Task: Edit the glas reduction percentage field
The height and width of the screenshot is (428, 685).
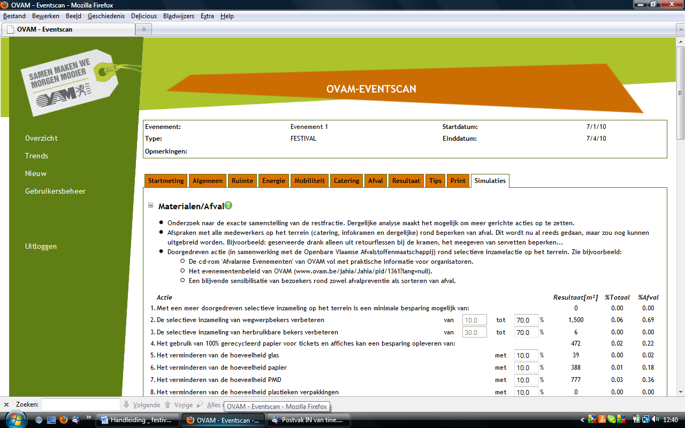Action: click(x=527, y=355)
